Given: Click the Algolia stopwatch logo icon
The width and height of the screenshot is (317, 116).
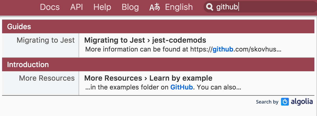Looking at the screenshot, I should 285,102.
